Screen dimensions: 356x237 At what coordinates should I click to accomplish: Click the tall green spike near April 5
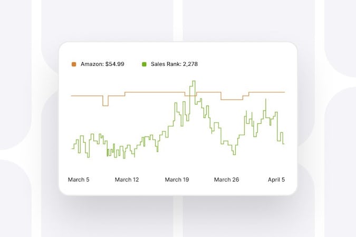pyautogui.click(x=266, y=99)
